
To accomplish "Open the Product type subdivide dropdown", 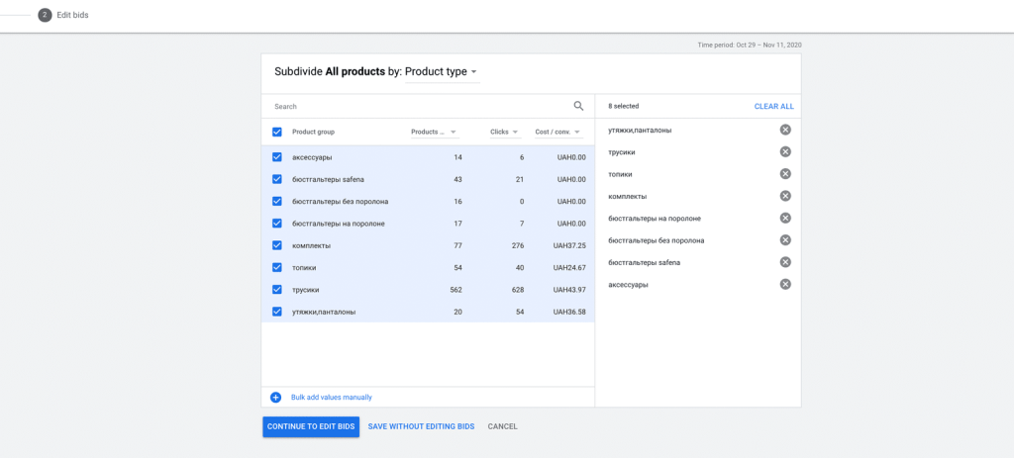I will click(442, 72).
